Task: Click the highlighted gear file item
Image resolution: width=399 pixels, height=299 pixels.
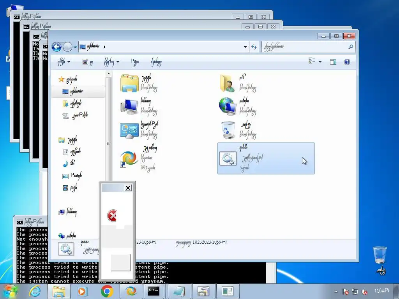Action: tap(266, 158)
